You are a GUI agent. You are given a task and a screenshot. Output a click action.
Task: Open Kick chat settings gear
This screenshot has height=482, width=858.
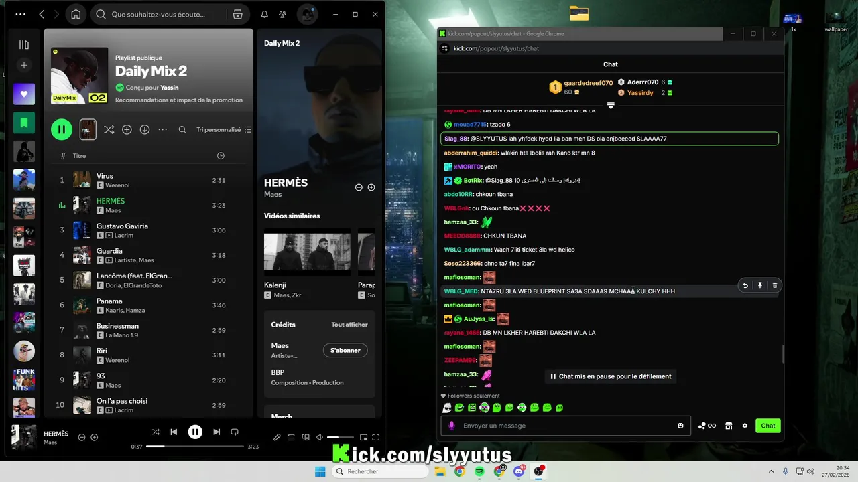click(x=745, y=426)
